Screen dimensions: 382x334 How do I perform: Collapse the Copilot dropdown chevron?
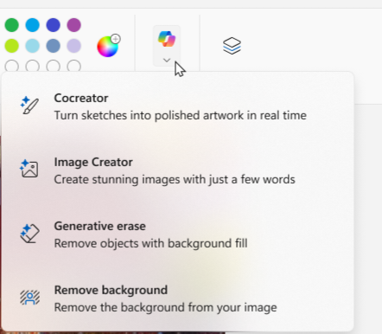167,60
